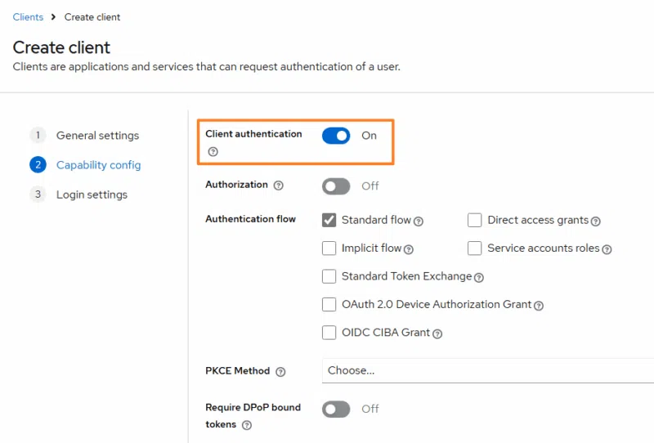
Task: Click help icon under Client authentication label
Action: [x=213, y=152]
